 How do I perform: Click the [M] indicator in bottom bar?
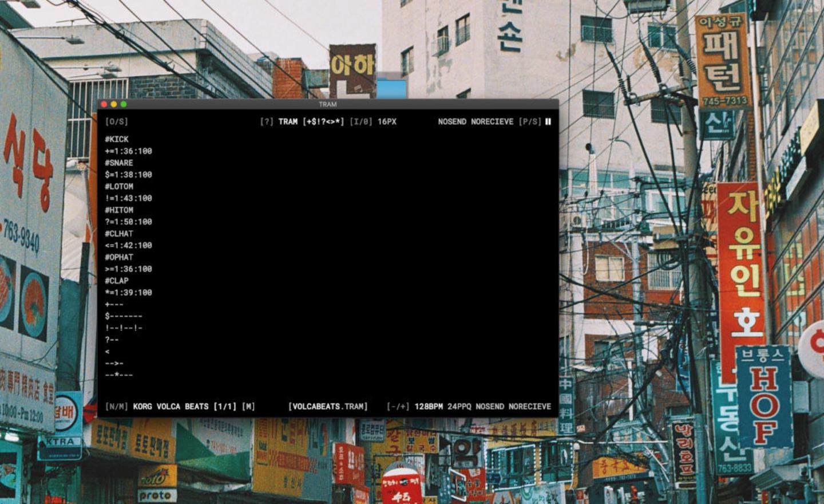coord(248,407)
